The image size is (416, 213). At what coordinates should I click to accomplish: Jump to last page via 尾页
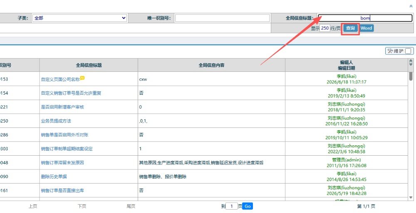coord(131,206)
